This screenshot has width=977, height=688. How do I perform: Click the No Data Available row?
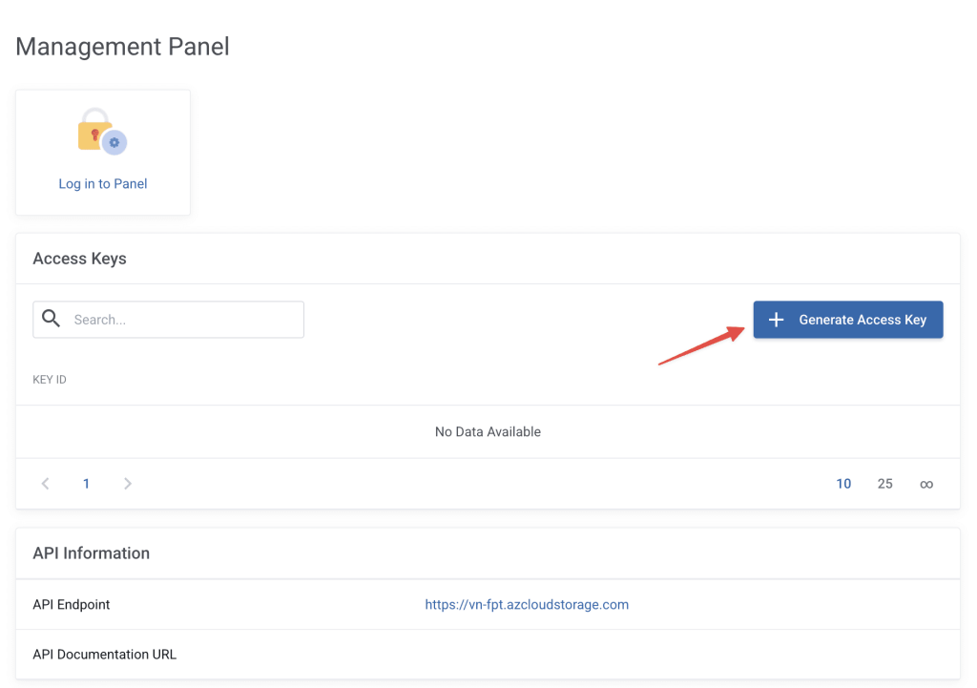488,431
